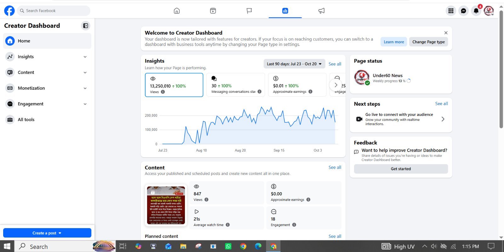
Task: Open the Last 90 days date range dropdown
Action: coord(294,64)
